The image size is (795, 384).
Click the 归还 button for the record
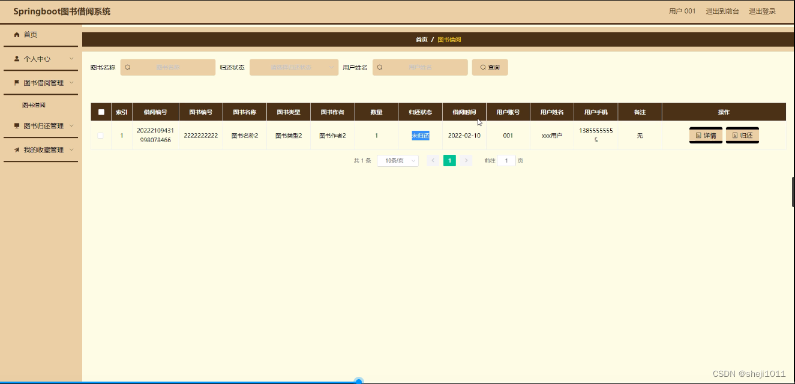(x=742, y=135)
